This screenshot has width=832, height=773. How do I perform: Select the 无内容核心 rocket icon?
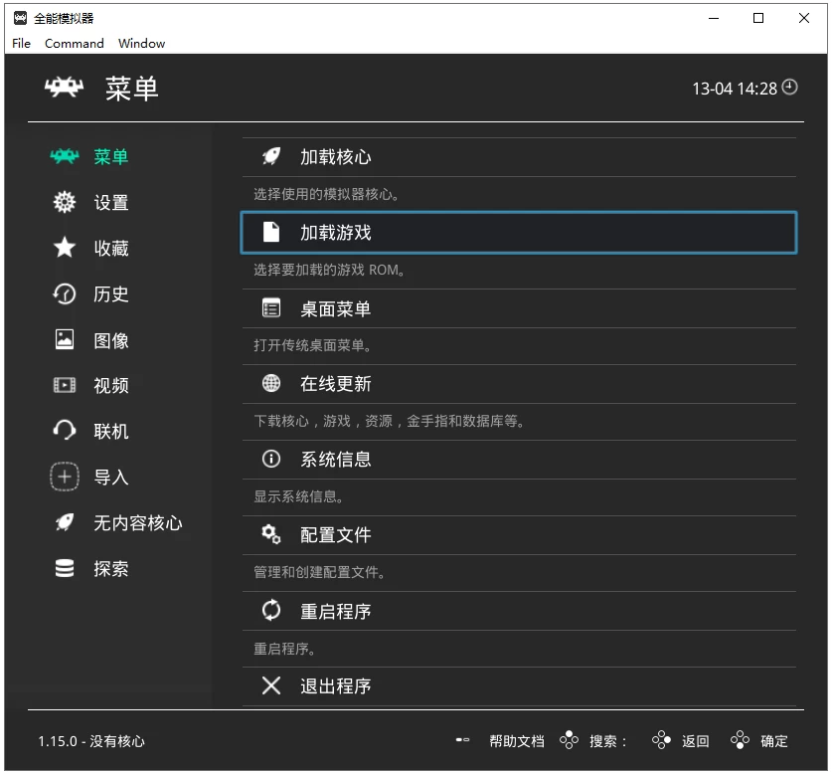point(64,522)
